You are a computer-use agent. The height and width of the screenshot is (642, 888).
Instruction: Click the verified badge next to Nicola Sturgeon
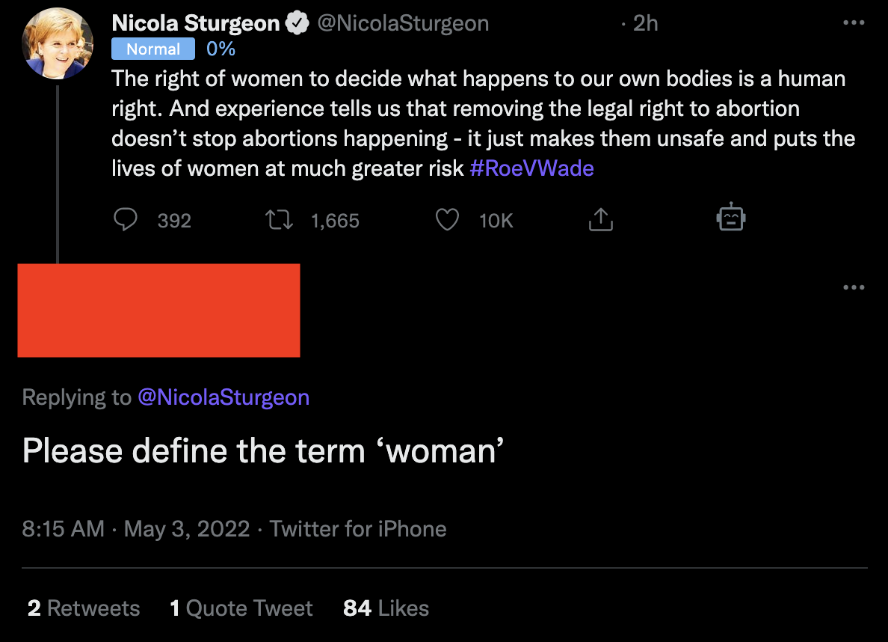point(297,23)
